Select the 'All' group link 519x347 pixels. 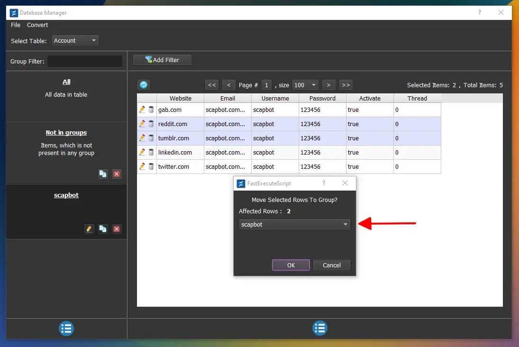tap(66, 82)
